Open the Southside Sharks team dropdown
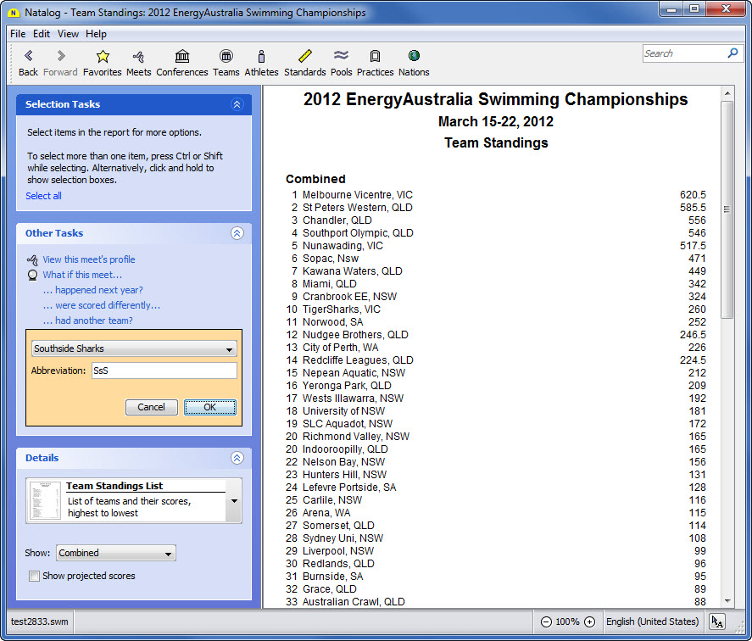Image resolution: width=752 pixels, height=641 pixels. pyautogui.click(x=230, y=349)
